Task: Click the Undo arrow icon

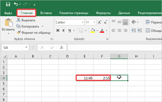Action: pos(16,4)
